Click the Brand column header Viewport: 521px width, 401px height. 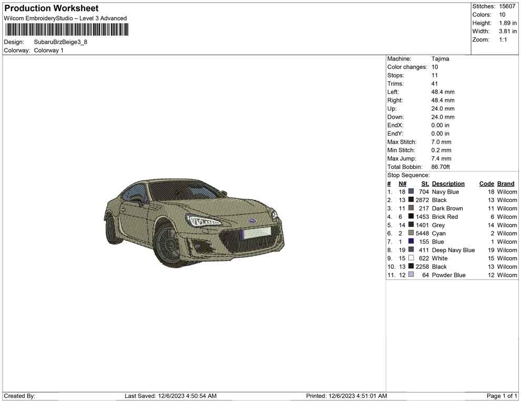(506, 183)
